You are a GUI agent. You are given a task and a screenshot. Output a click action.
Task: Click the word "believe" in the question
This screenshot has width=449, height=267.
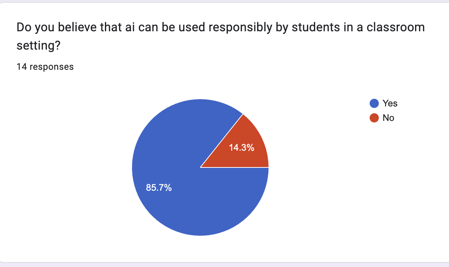(x=74, y=28)
